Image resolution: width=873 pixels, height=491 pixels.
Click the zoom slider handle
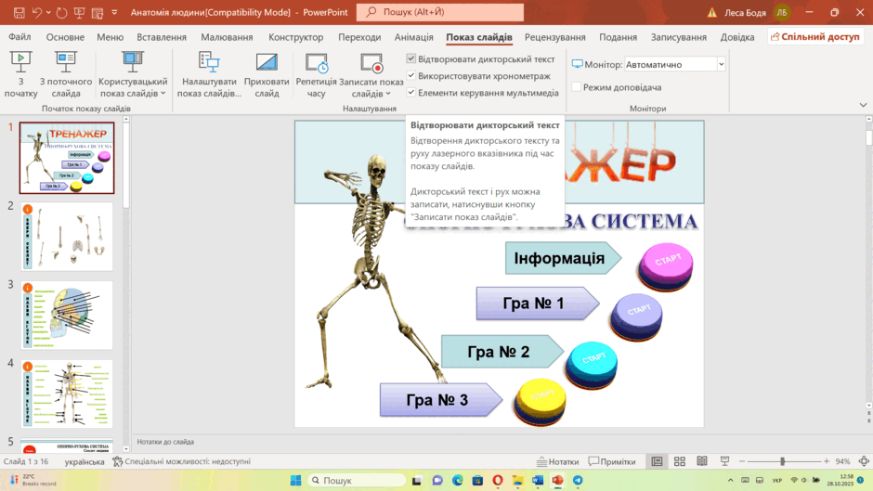(x=782, y=461)
